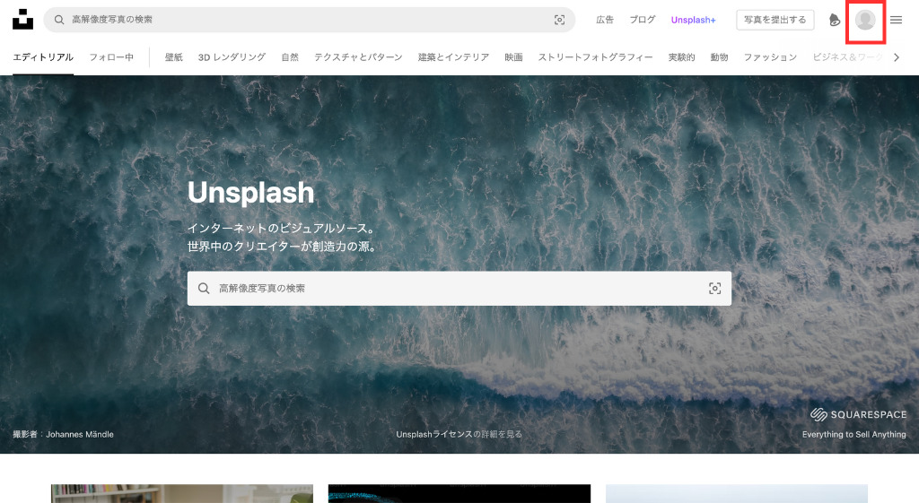Focus the hero 高解像度写真の検索 field

tap(459, 288)
